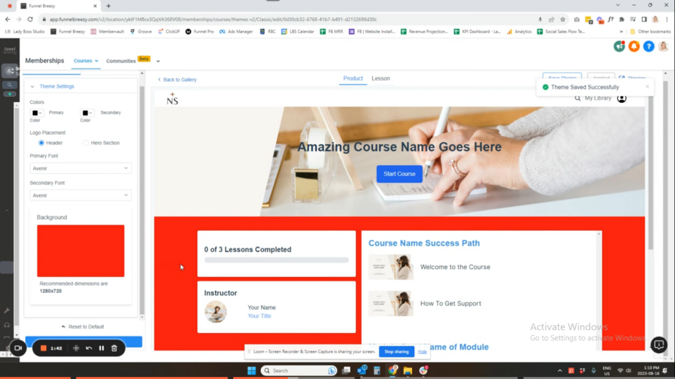Select Hero Section logo placement option
Image resolution: width=675 pixels, height=379 pixels.
click(86, 143)
